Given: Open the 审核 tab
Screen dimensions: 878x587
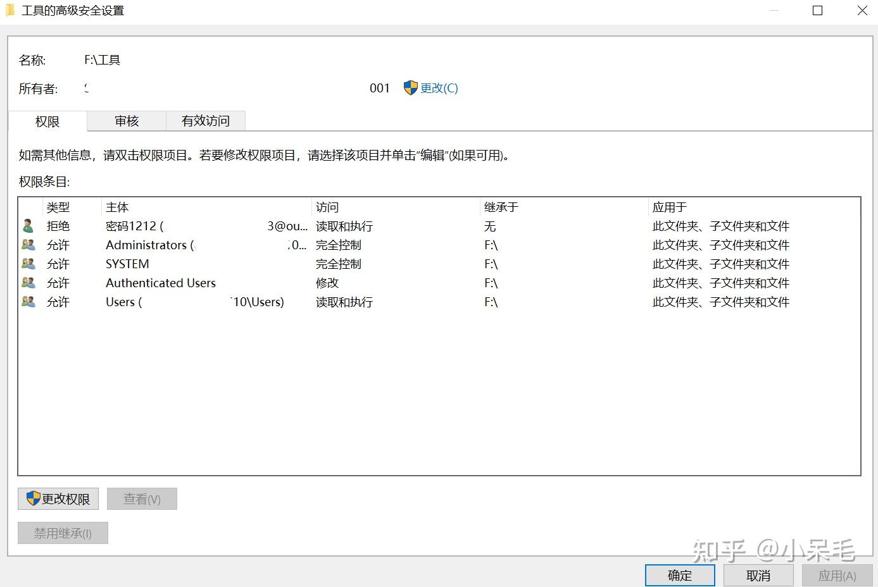Looking at the screenshot, I should tap(127, 121).
